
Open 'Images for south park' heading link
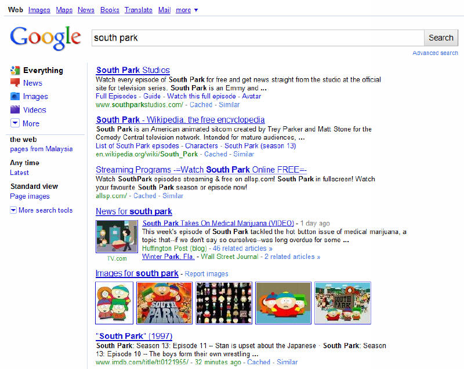137,273
